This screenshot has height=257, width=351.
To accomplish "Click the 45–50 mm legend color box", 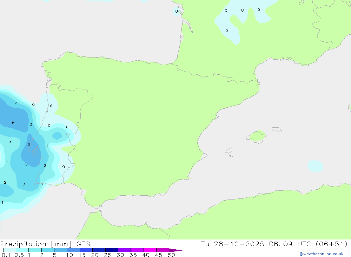I will click(163, 250).
